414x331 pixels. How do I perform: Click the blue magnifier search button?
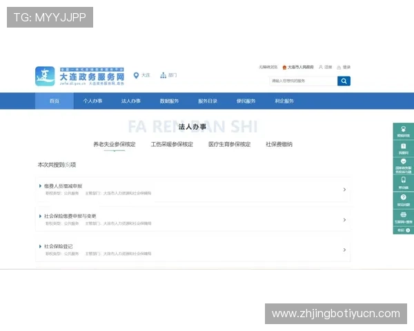coord(344,81)
